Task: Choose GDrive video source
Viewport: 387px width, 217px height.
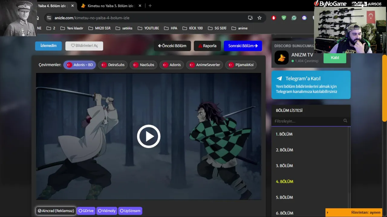Action: (86, 211)
